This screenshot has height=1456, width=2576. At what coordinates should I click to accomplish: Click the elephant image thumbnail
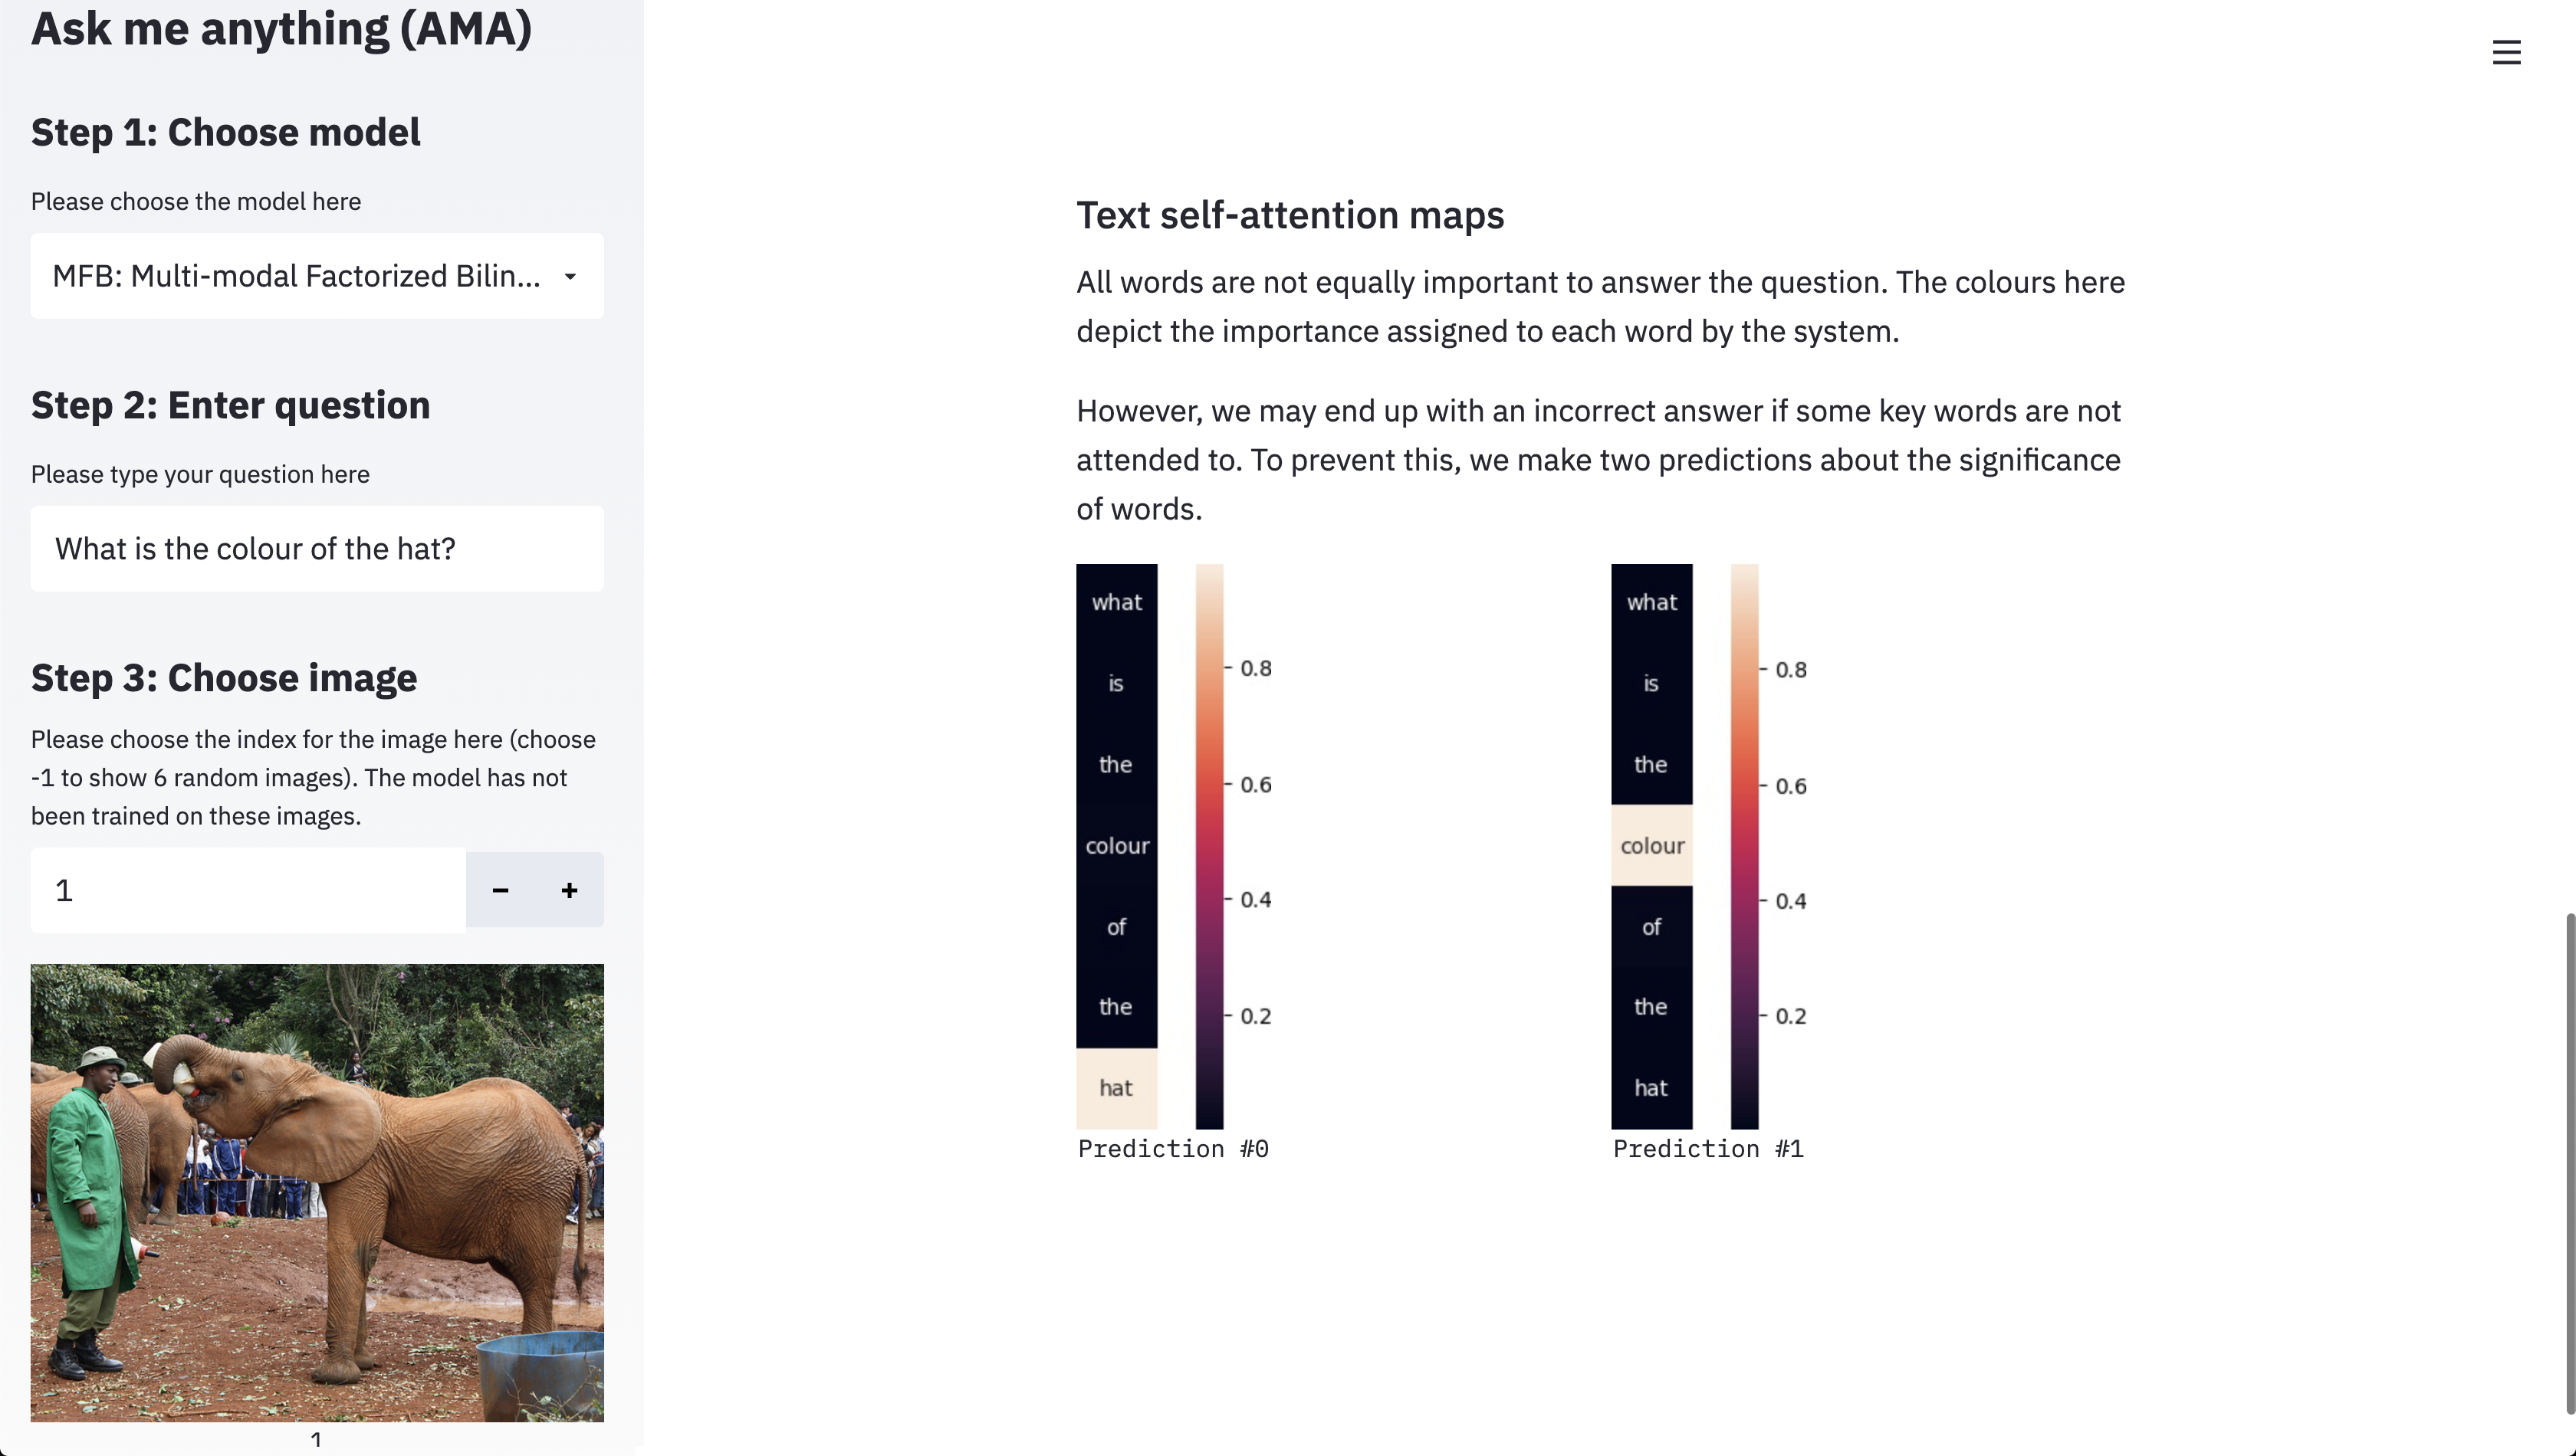[x=317, y=1192]
